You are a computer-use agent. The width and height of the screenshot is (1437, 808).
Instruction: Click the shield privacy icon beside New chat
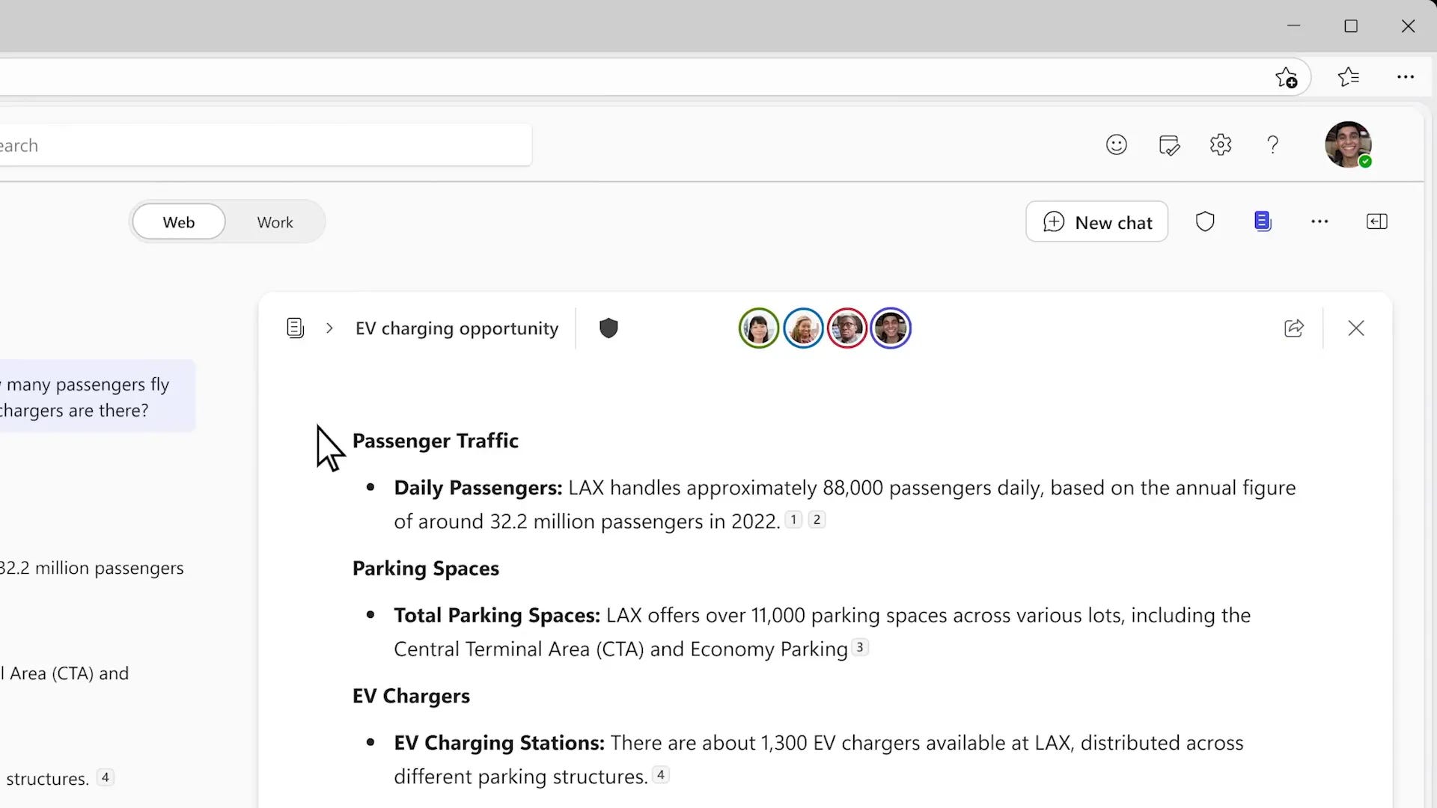1205,221
